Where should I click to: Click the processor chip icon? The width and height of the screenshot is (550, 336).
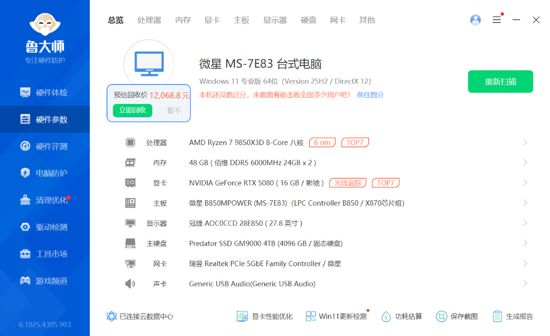pyautogui.click(x=130, y=142)
